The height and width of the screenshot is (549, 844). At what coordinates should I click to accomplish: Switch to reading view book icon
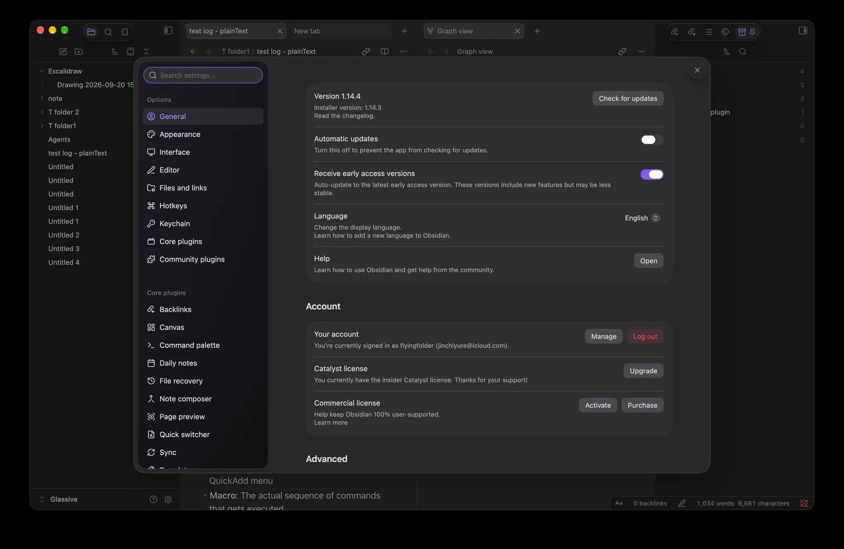384,52
